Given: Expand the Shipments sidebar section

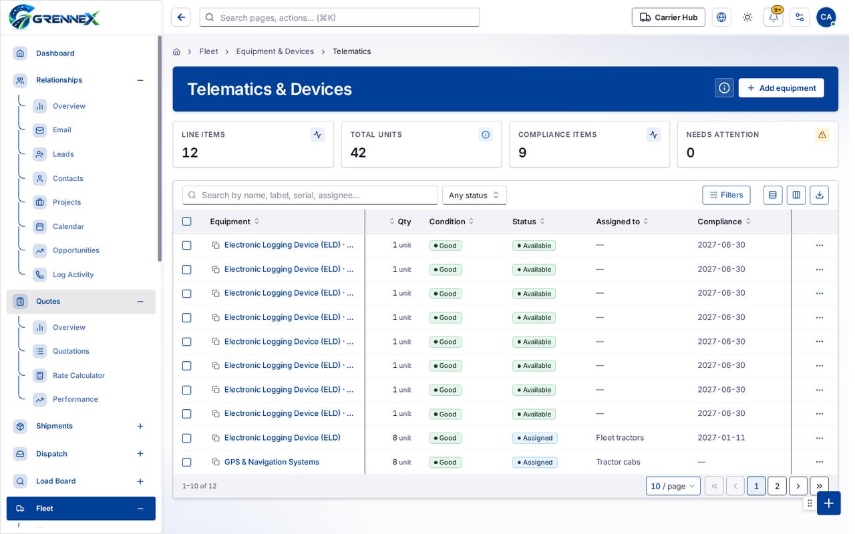Looking at the screenshot, I should [140, 426].
